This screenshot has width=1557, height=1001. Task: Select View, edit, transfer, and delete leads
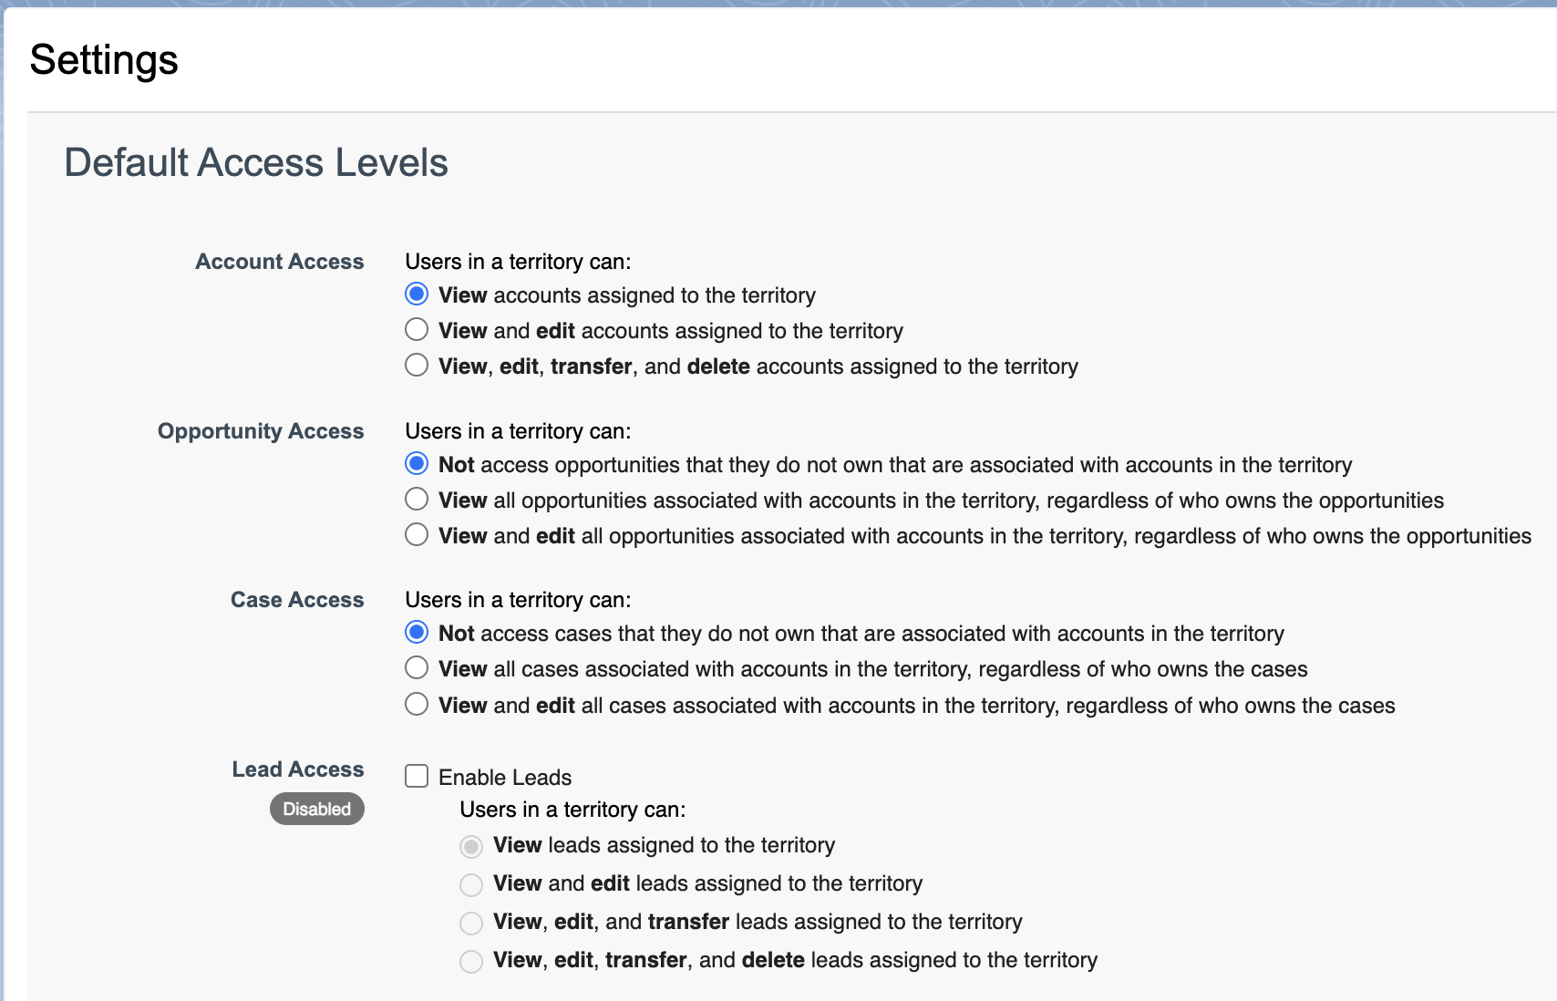coord(471,962)
